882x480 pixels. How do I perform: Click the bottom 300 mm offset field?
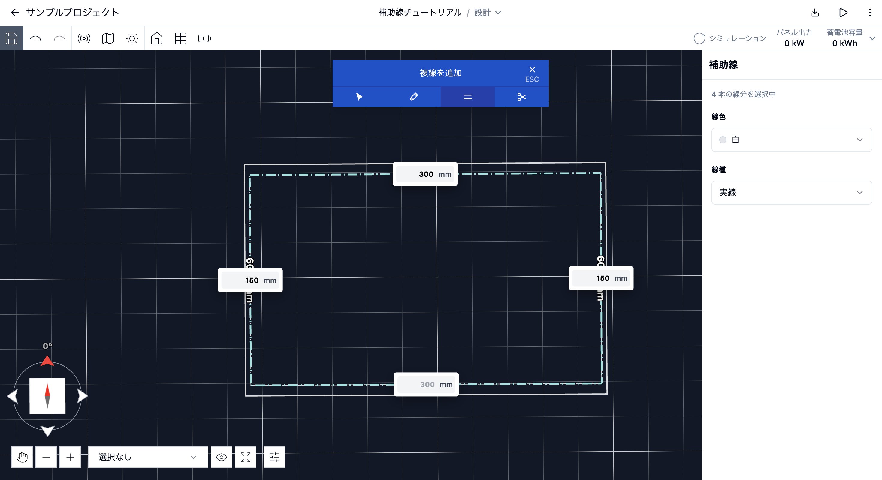click(426, 384)
